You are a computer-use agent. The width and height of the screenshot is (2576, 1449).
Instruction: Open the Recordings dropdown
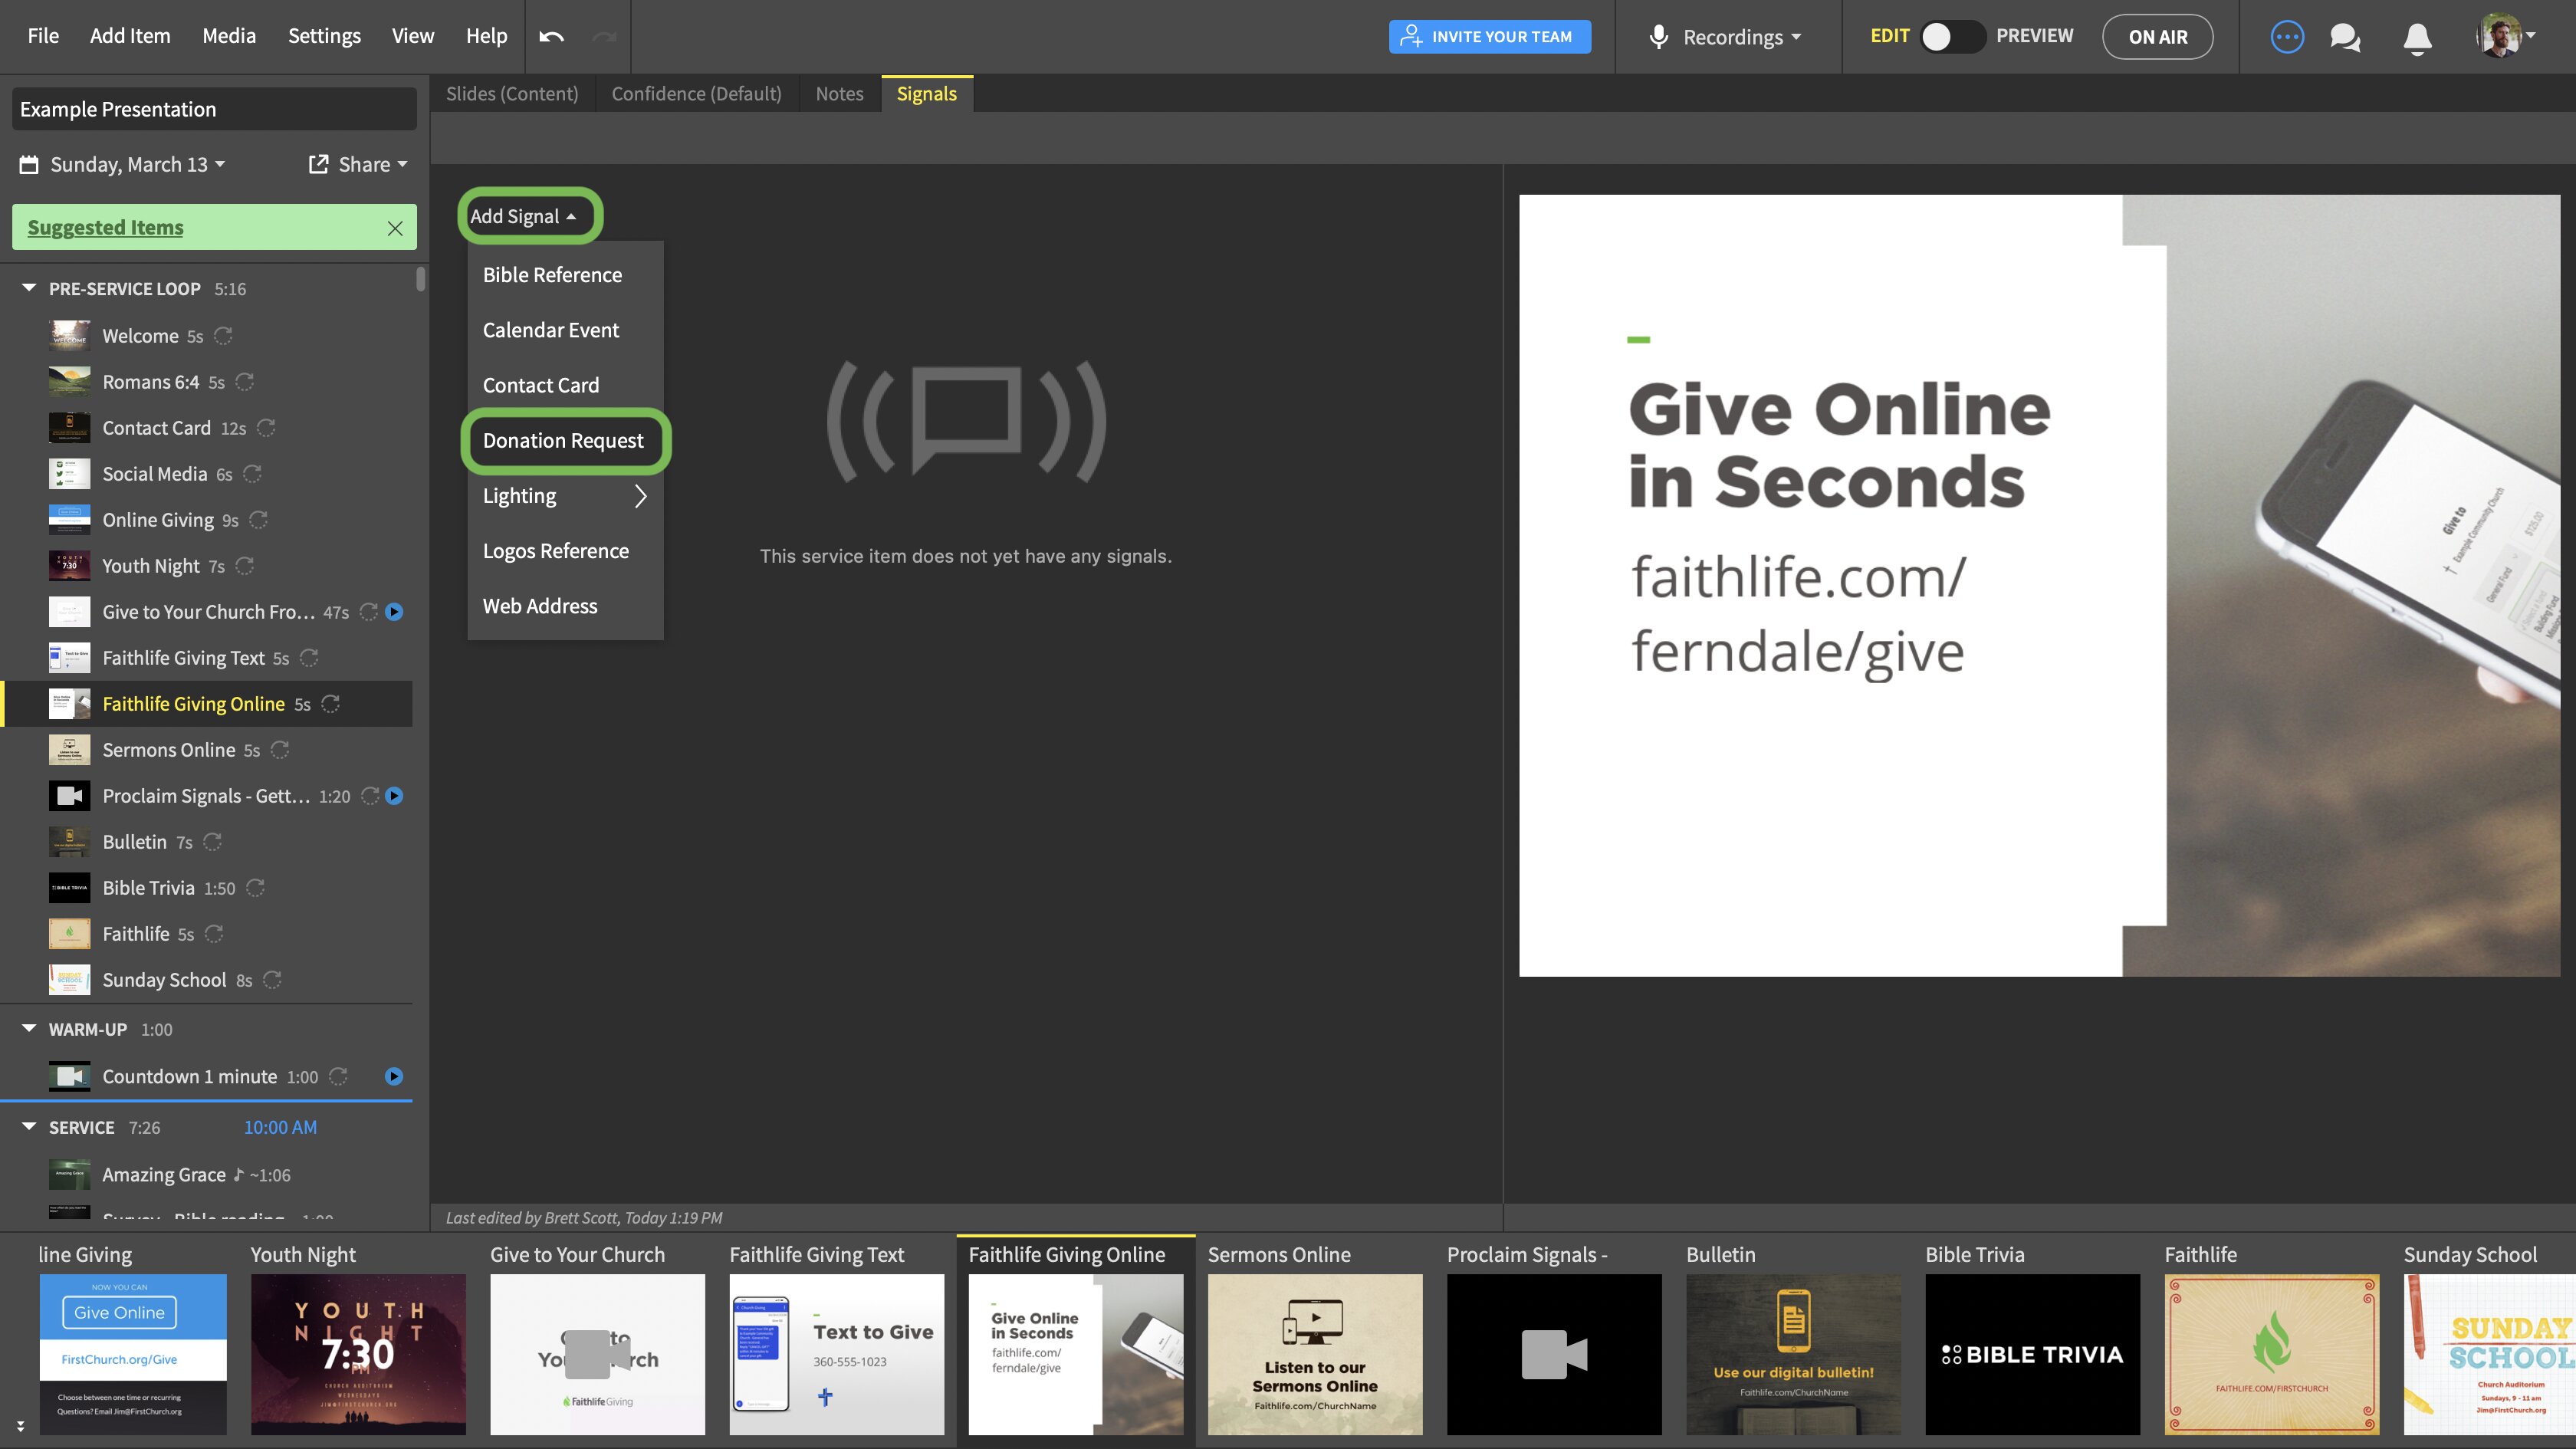1742,37
